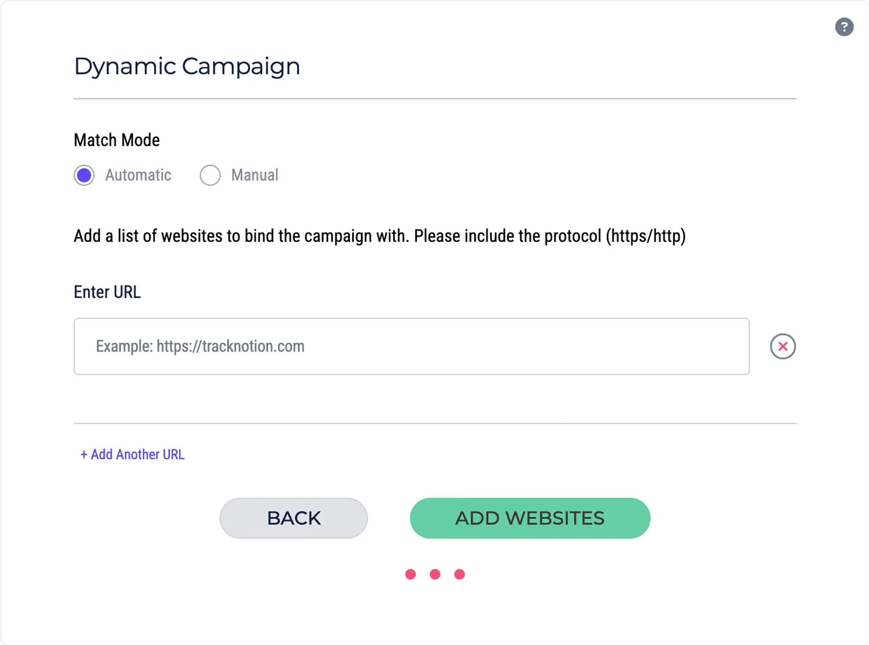869x645 pixels.
Task: Click the Match Mode section label
Action: pos(117,140)
